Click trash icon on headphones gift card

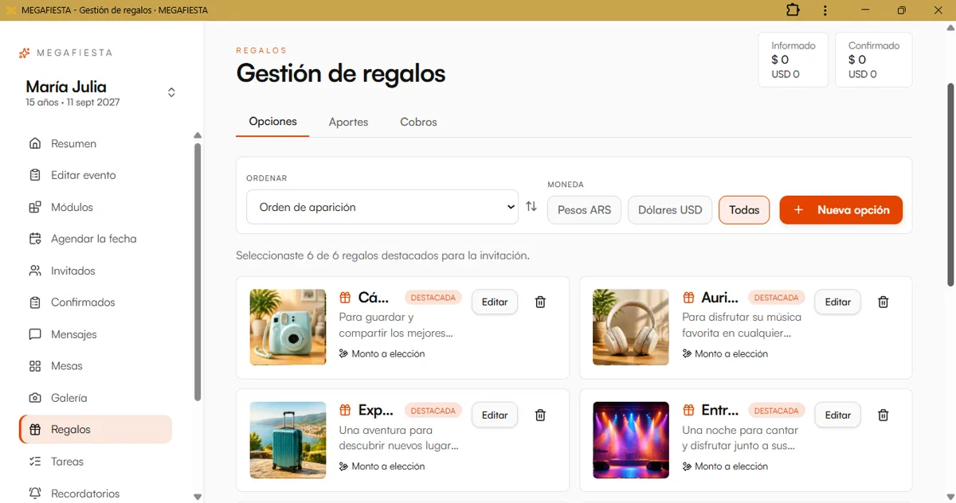[883, 302]
